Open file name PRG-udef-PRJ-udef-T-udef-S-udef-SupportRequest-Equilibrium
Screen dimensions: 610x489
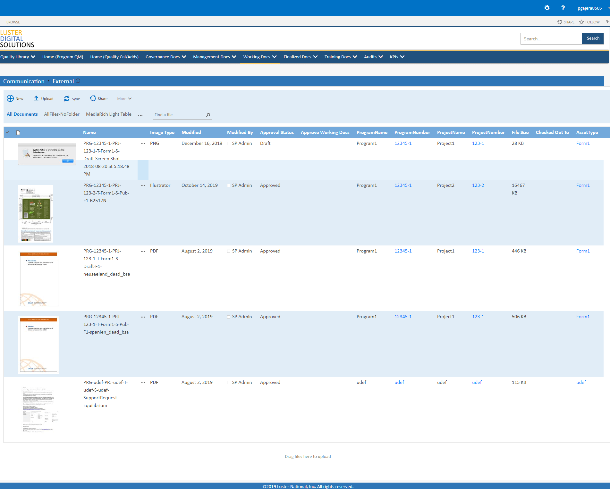tap(106, 394)
